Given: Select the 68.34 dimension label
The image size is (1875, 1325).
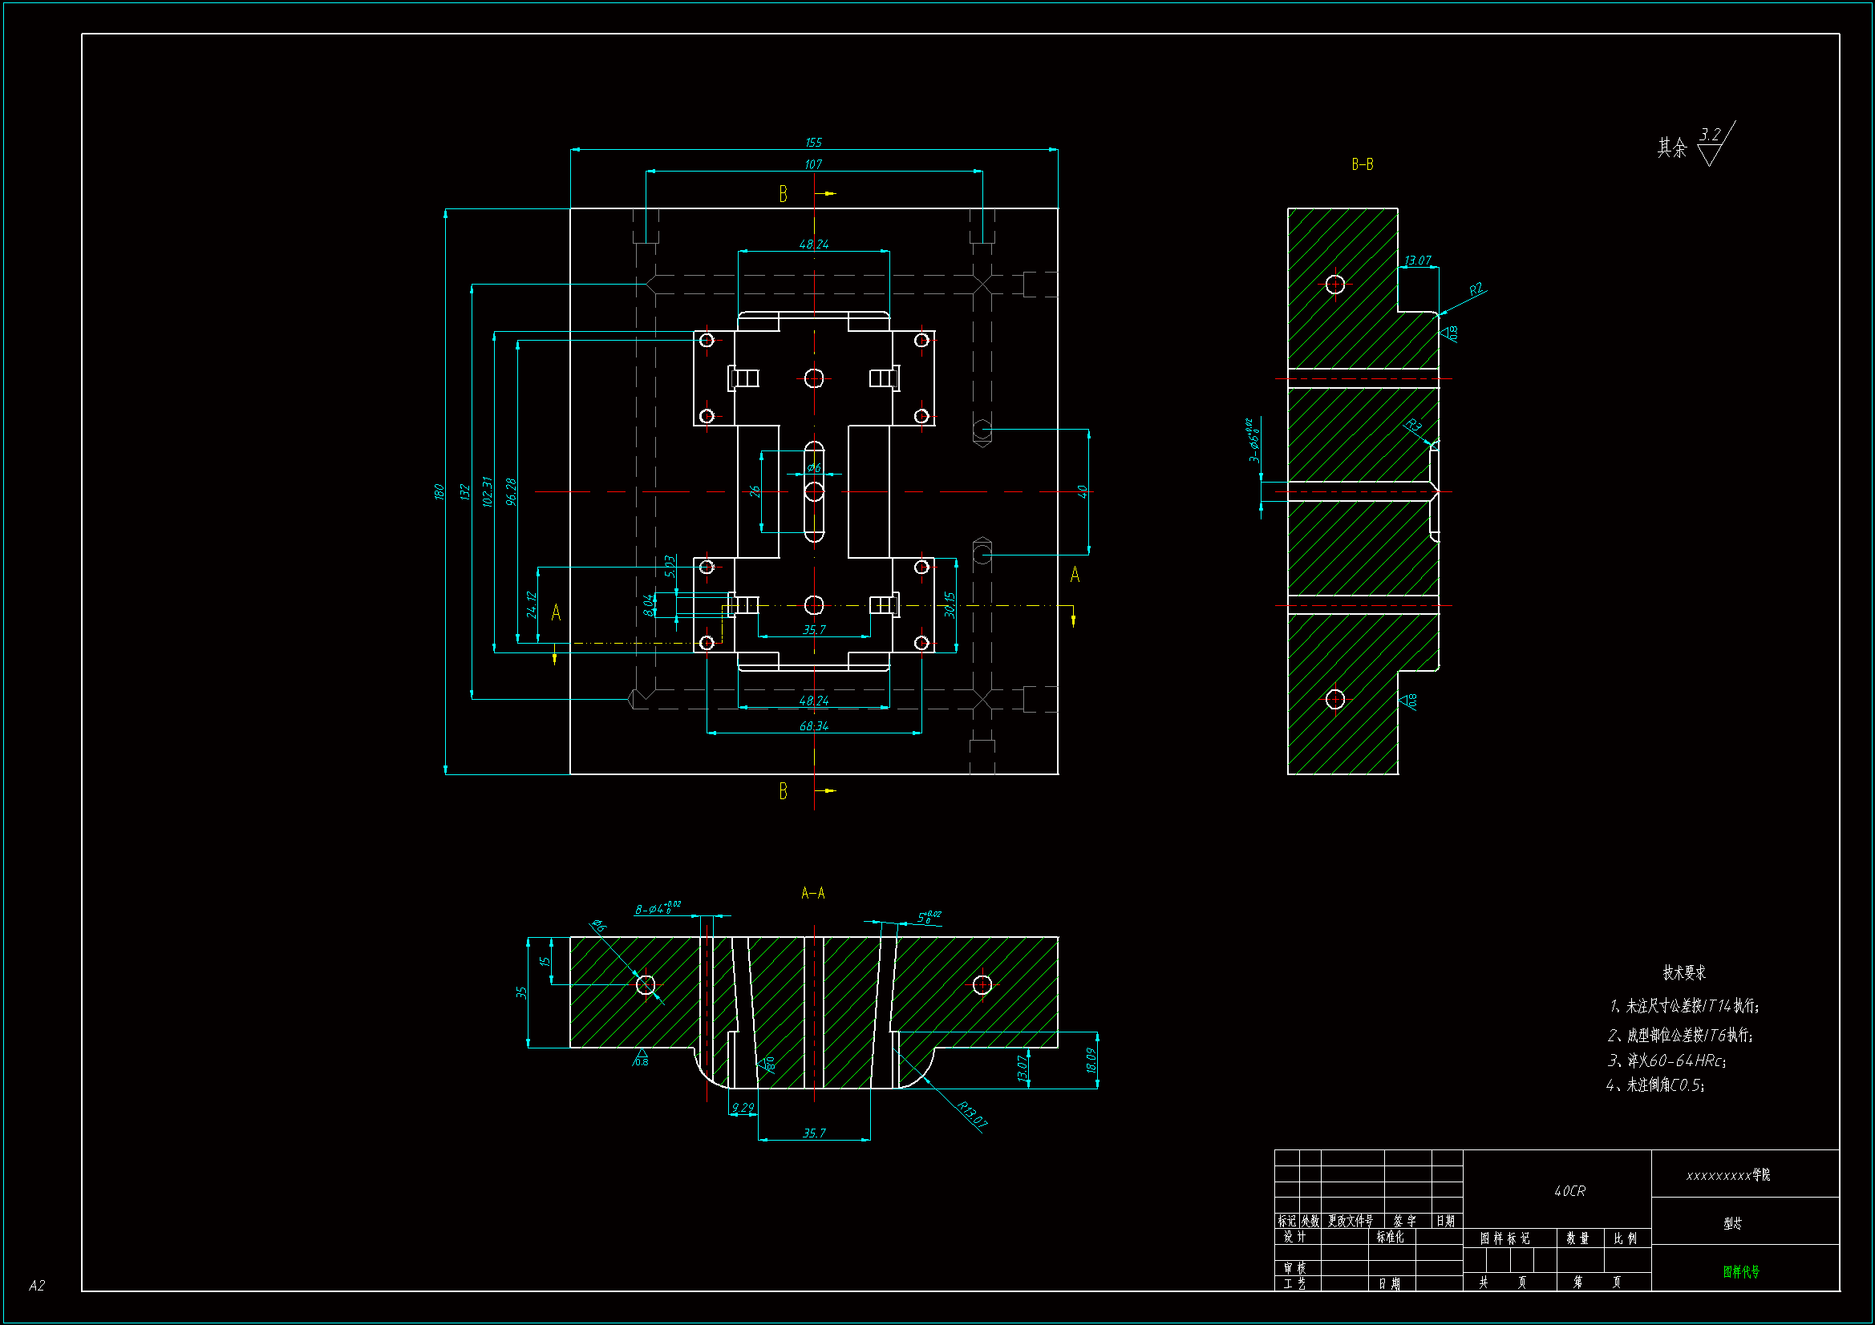Looking at the screenshot, I should click(x=813, y=725).
